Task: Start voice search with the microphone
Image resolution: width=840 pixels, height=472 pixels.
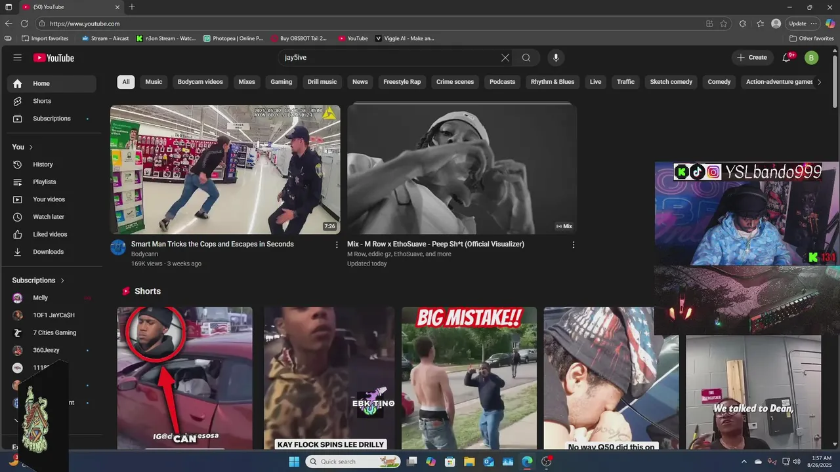Action: (x=556, y=58)
